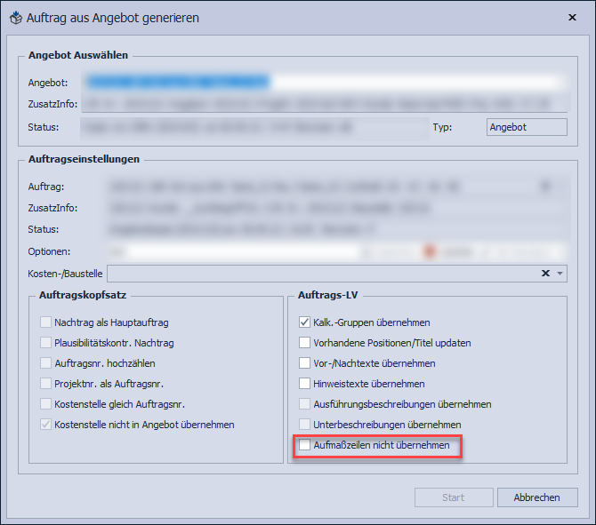Expand the Auftrag selection dropdown
This screenshot has width=596, height=525.
point(544,187)
